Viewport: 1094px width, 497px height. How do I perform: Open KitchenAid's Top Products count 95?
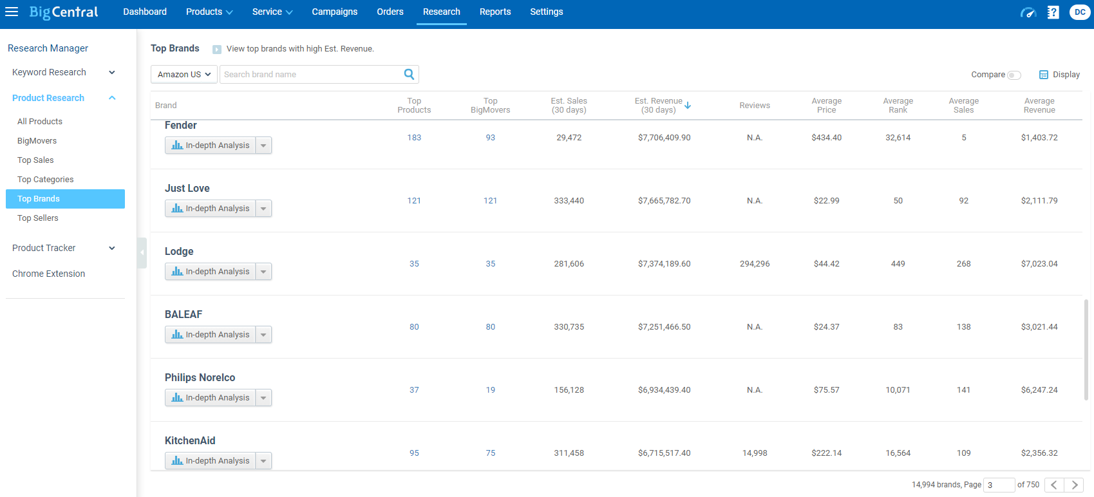[x=414, y=453]
